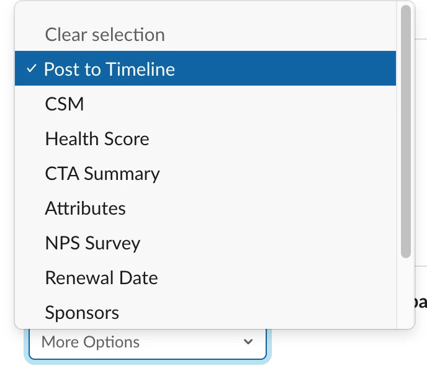Click the chevron arrow in More Options field

(248, 341)
